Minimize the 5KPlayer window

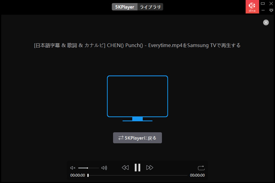point(263,10)
